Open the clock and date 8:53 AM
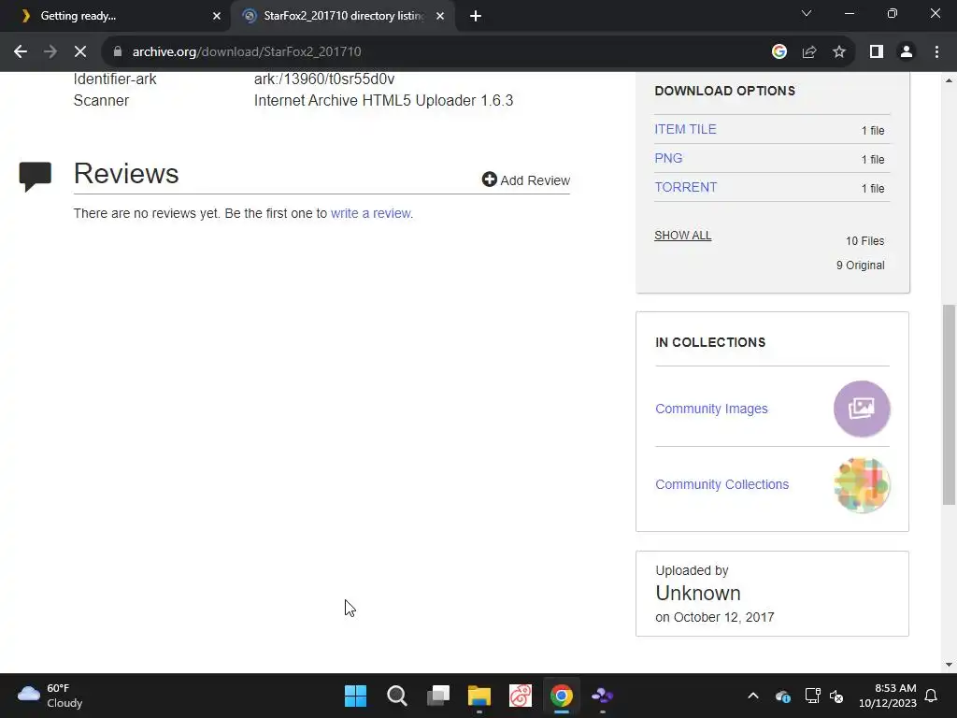957x718 pixels. coord(888,696)
